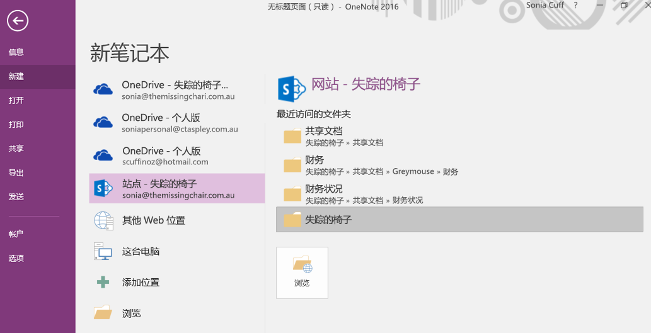This screenshot has height=333, width=651.
Task: Click 添加位置 label
Action: [x=141, y=283]
